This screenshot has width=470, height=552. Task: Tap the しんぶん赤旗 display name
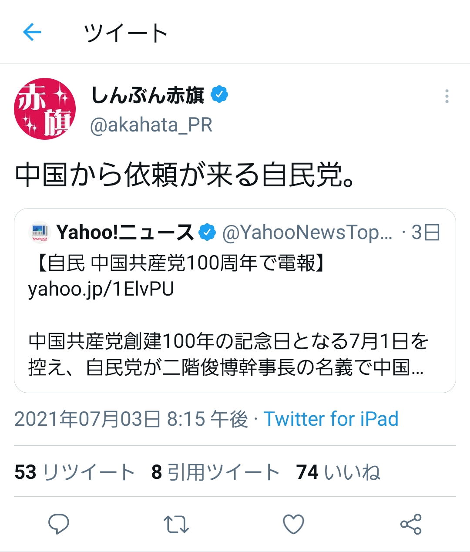click(148, 94)
